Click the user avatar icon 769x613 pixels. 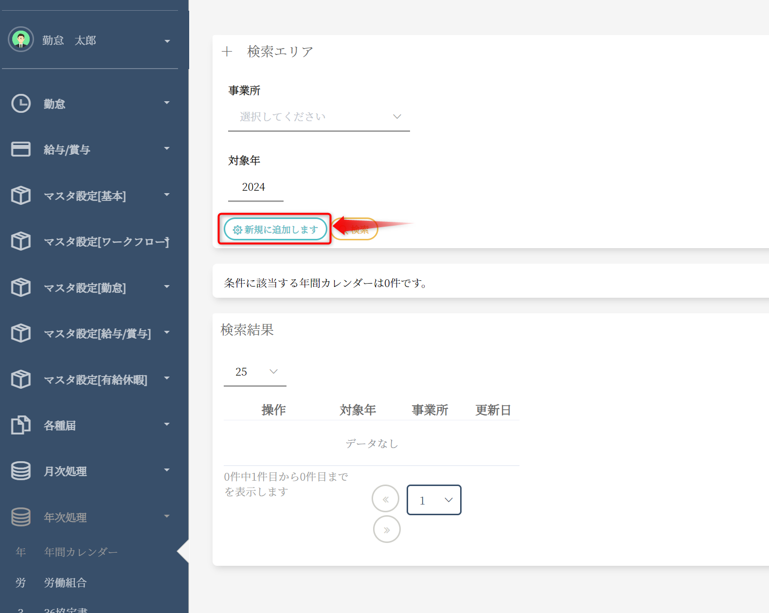[21, 39]
